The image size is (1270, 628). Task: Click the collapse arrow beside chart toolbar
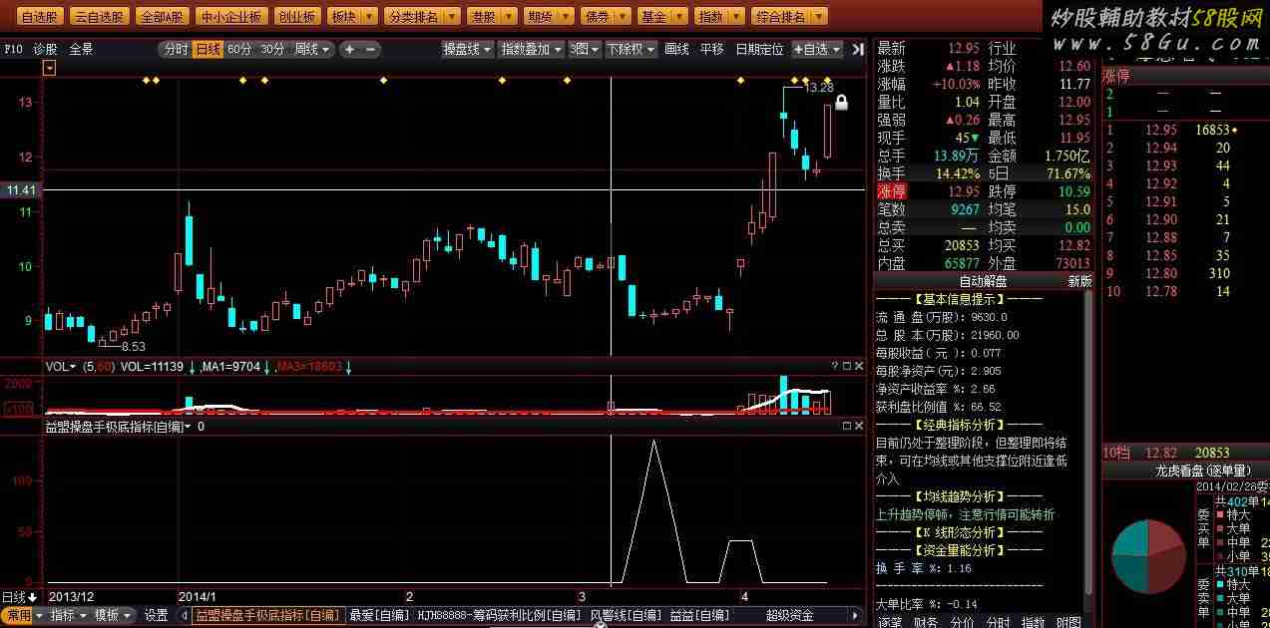(x=859, y=49)
